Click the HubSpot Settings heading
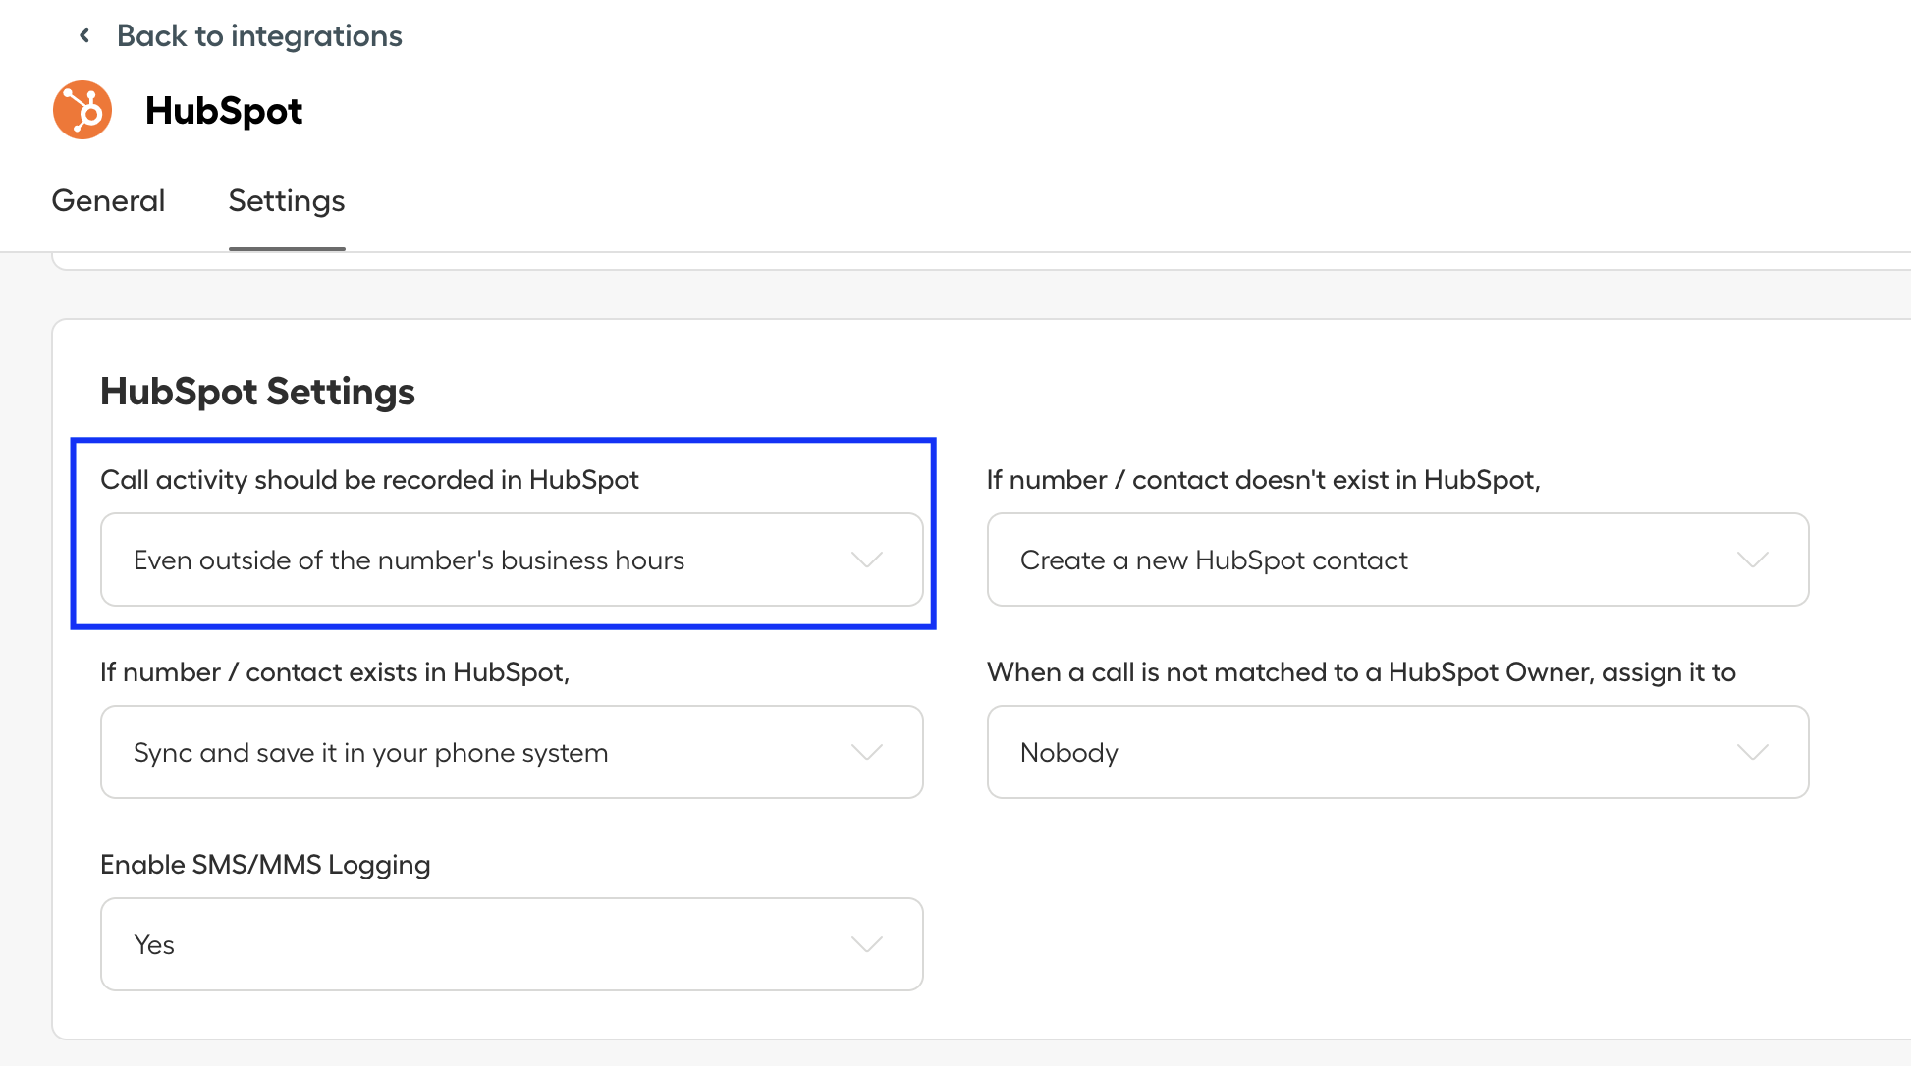 pyautogui.click(x=257, y=392)
